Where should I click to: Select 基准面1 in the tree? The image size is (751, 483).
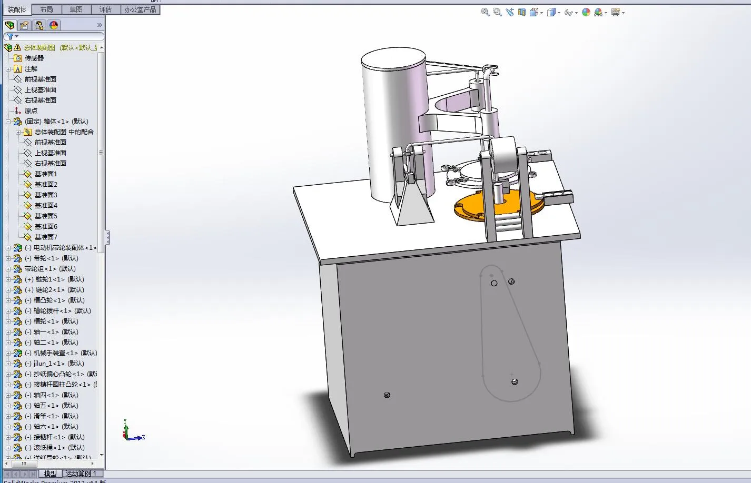tap(46, 174)
